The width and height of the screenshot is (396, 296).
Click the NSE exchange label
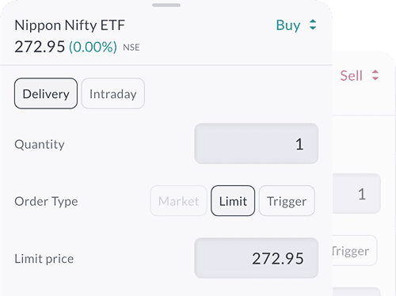click(x=131, y=47)
